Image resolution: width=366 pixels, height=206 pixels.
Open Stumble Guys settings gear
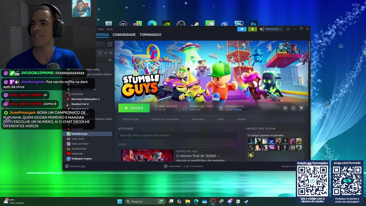point(285,108)
